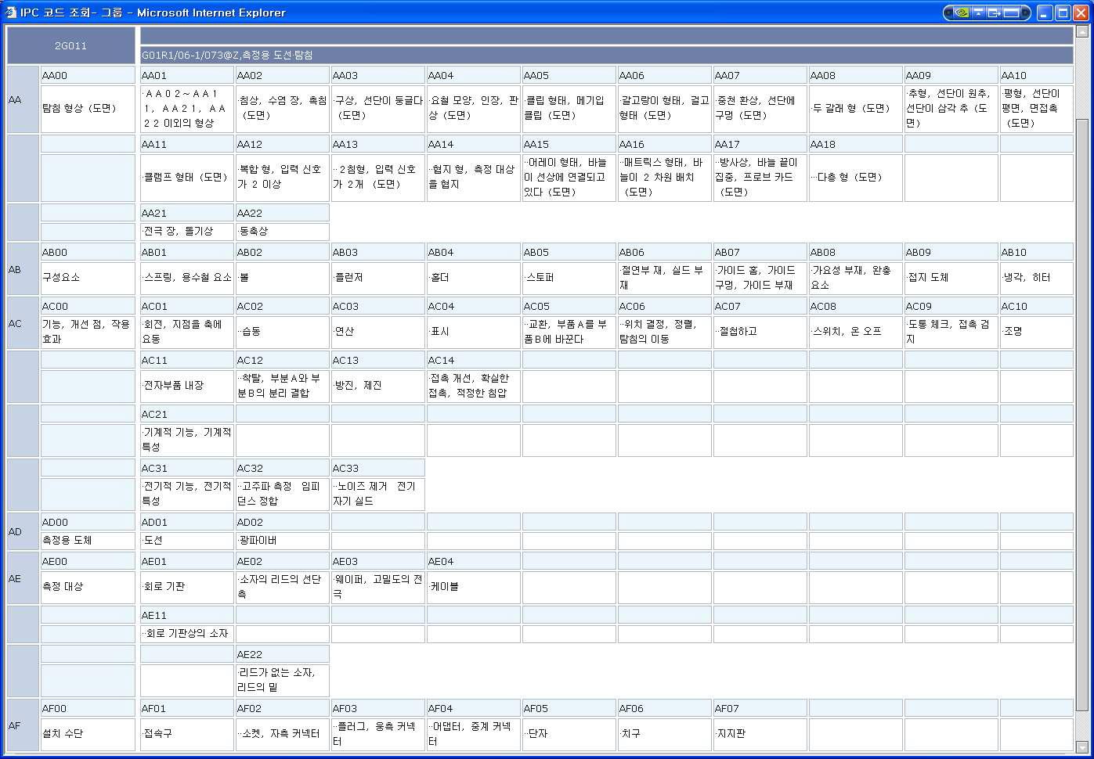Click the '광파이버' cell
This screenshot has width=1094, height=759.
click(282, 540)
